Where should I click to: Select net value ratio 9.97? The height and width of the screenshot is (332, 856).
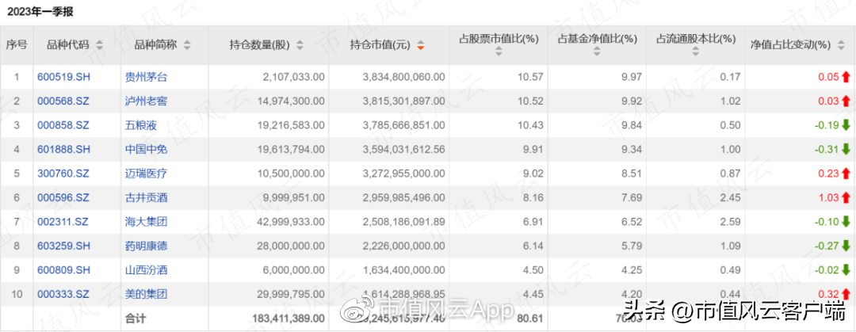pos(633,77)
